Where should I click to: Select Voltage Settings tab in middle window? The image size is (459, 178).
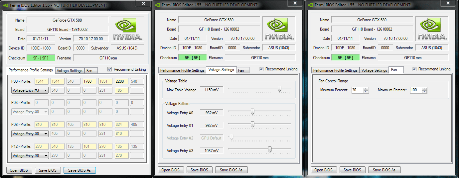[x=221, y=70]
